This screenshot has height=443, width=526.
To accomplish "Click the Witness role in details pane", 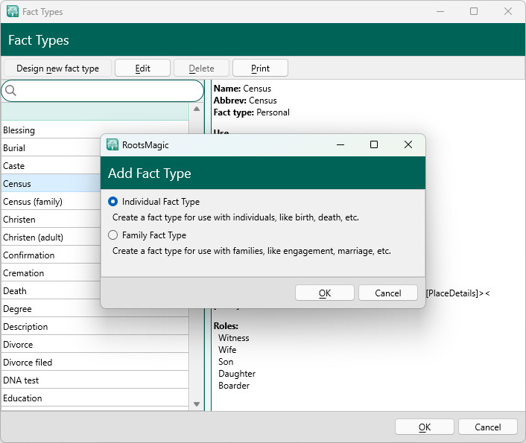I will [233, 338].
